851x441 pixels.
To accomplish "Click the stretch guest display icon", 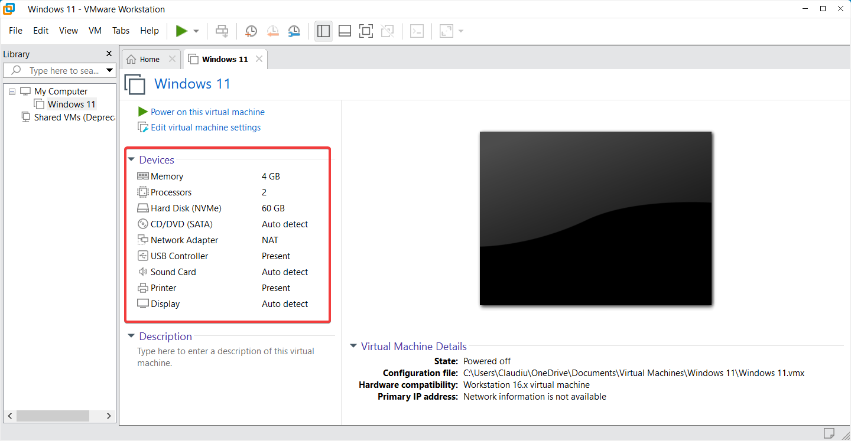I will tap(446, 31).
